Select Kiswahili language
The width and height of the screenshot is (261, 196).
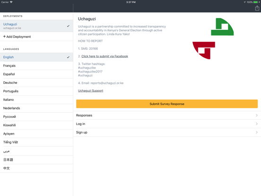pyautogui.click(x=36, y=125)
